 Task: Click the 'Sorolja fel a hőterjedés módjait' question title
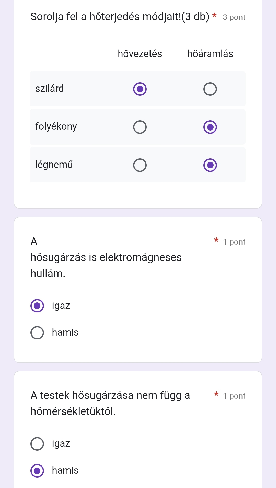pyautogui.click(x=120, y=17)
